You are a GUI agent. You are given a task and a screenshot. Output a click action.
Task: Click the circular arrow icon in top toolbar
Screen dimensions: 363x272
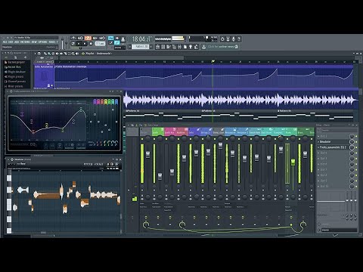pos(222,39)
